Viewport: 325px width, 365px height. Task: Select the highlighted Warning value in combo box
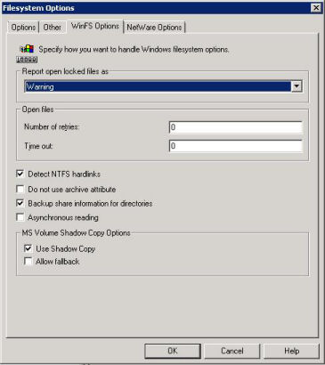pyautogui.click(x=158, y=86)
